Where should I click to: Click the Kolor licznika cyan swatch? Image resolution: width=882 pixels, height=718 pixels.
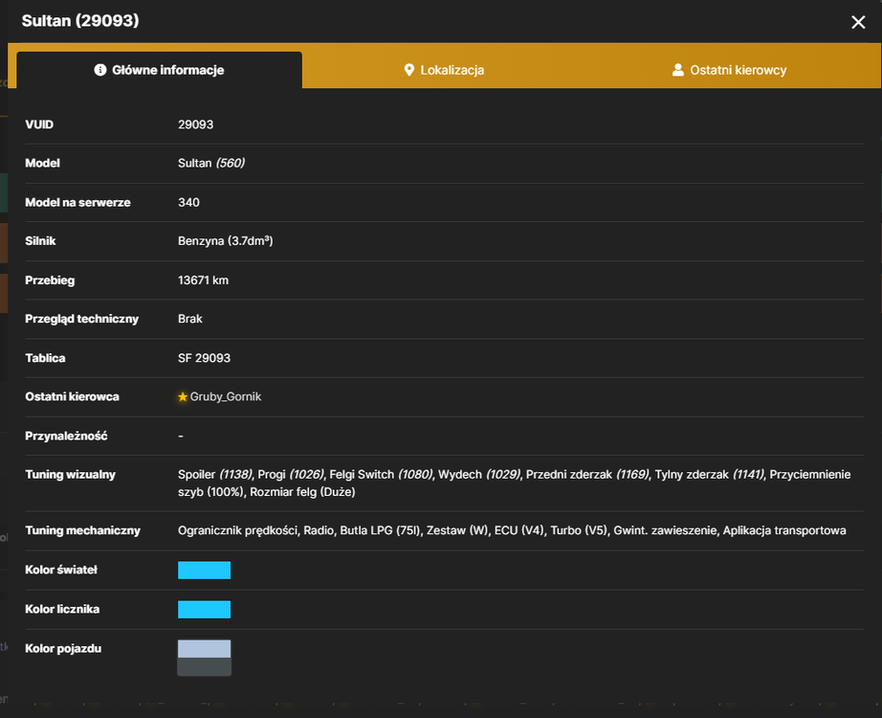(x=204, y=609)
